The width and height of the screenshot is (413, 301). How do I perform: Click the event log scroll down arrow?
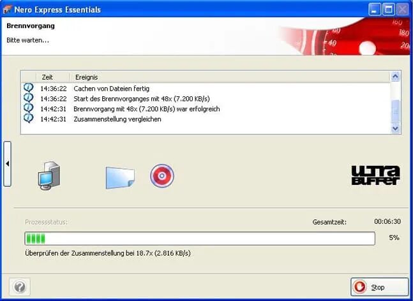[x=395, y=128]
